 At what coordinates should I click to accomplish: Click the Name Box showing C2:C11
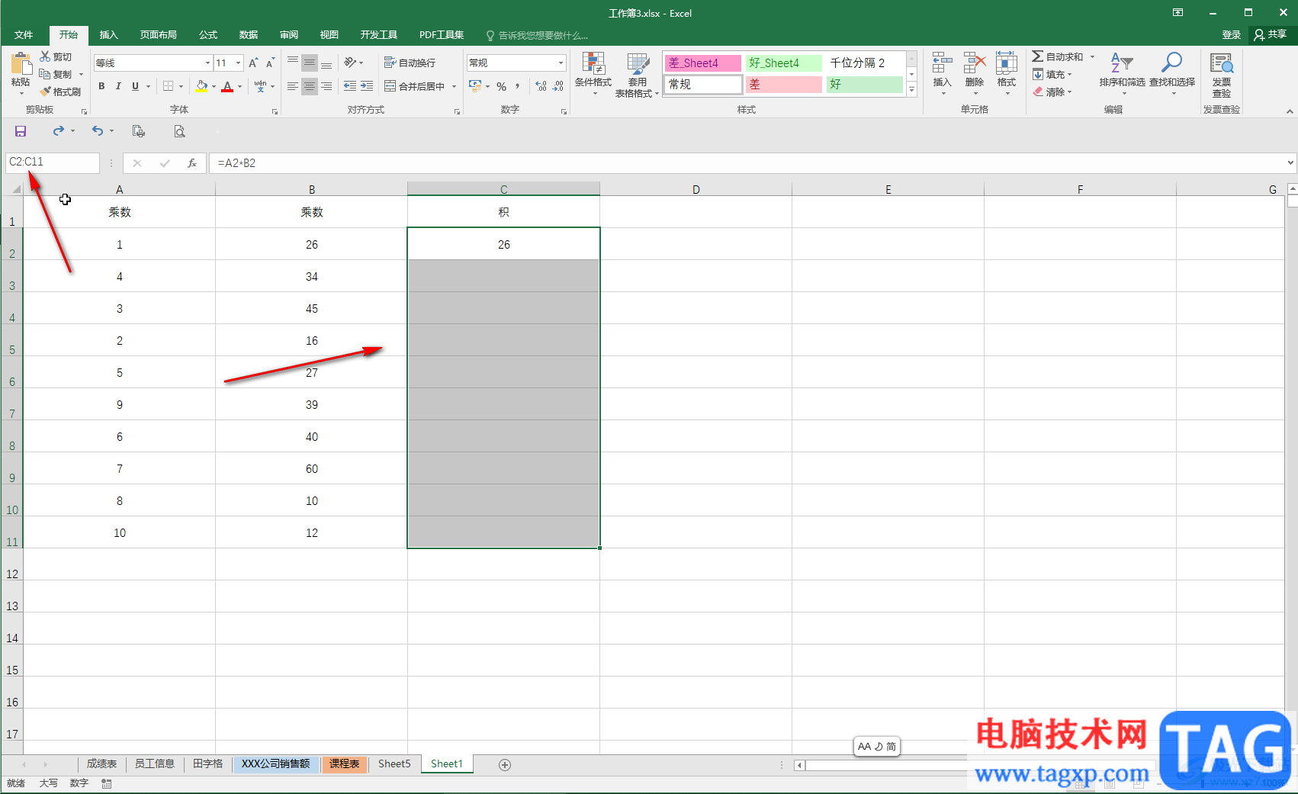[x=52, y=162]
